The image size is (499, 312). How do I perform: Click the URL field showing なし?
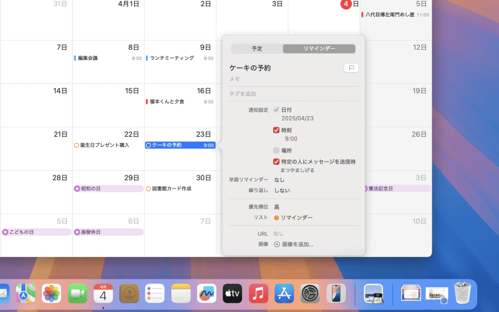point(278,233)
